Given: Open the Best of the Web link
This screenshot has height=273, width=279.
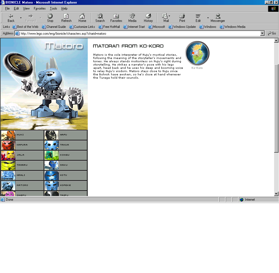Looking at the screenshot, I should coord(25,27).
